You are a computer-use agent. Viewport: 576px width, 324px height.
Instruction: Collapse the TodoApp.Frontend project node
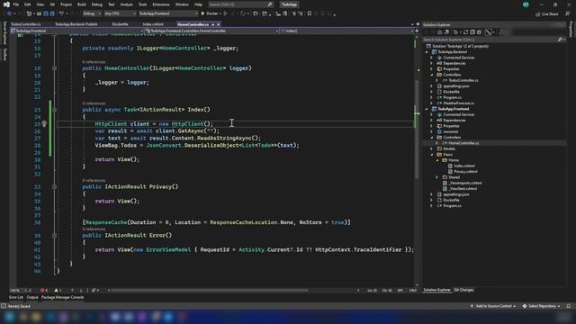(427, 109)
